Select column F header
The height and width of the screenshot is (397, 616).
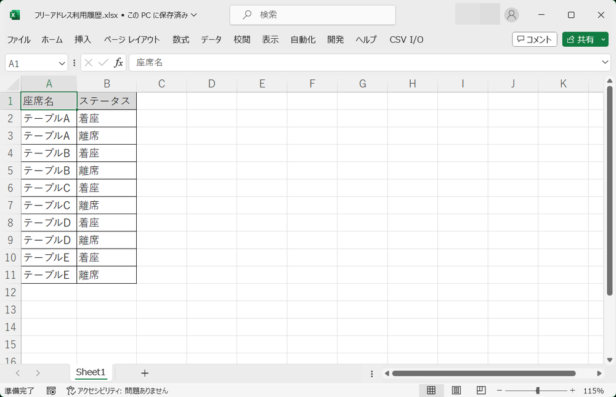(x=312, y=84)
